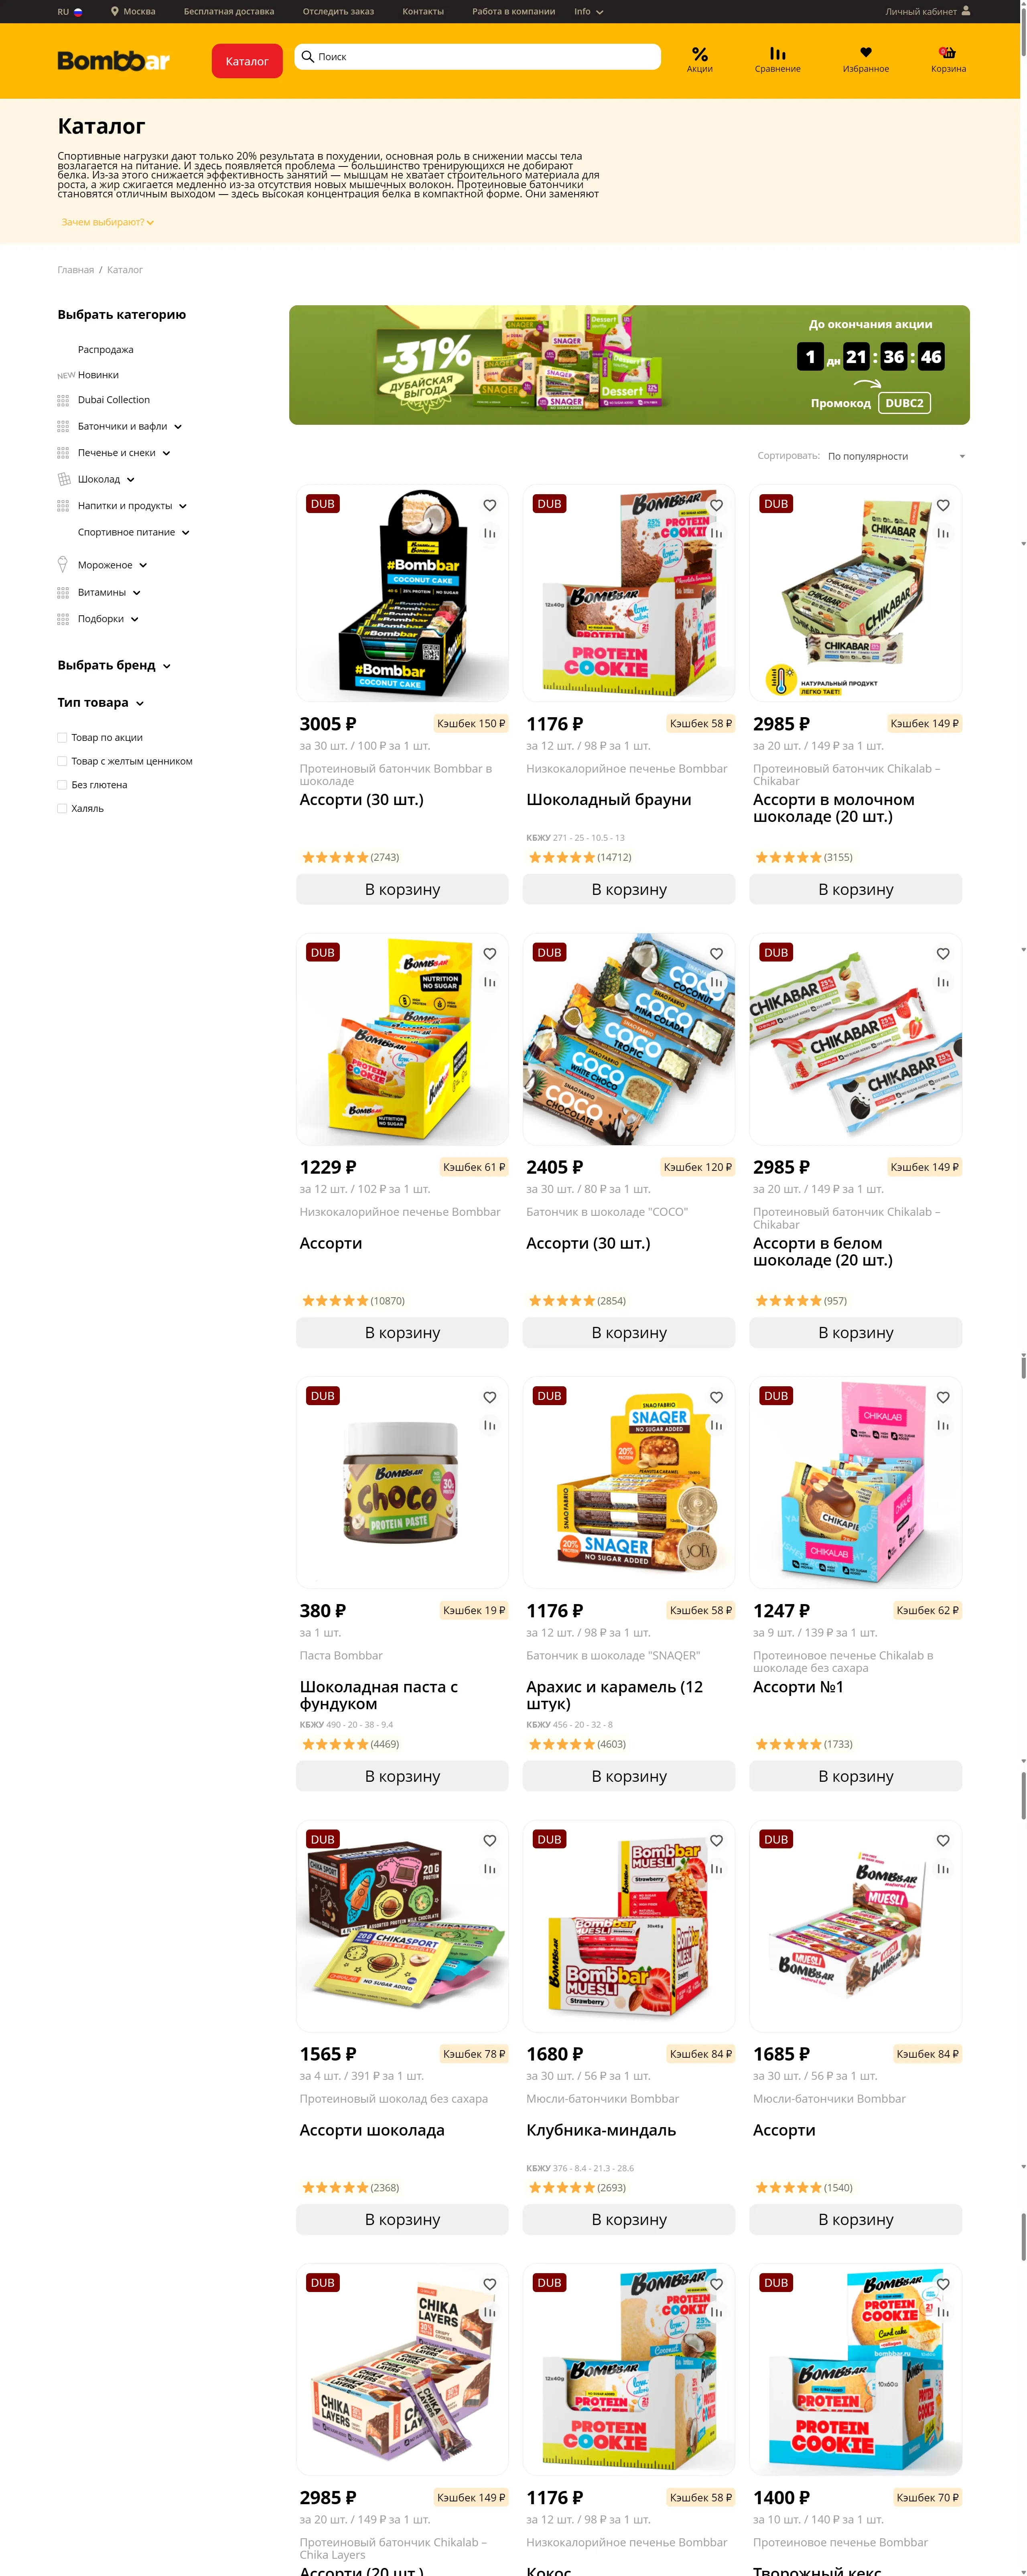
Task: Add Шоколадная паста с фундуком to comparison
Action: pyautogui.click(x=490, y=1425)
